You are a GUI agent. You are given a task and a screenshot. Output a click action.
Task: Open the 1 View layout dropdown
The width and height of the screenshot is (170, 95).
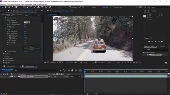click(119, 63)
